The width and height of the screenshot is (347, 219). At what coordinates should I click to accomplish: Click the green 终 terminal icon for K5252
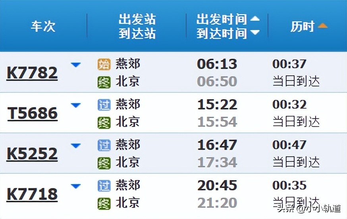click(x=104, y=163)
